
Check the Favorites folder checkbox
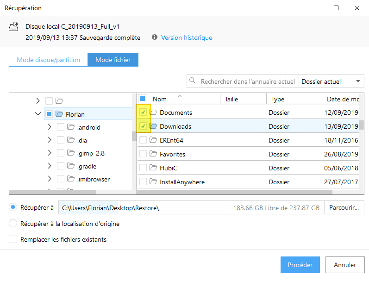143,154
